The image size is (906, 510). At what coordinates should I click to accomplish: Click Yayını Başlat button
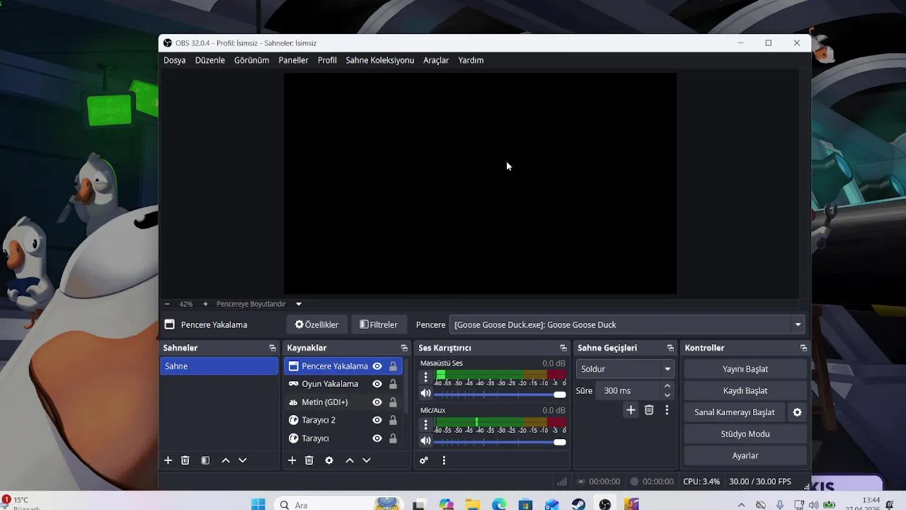[745, 369]
